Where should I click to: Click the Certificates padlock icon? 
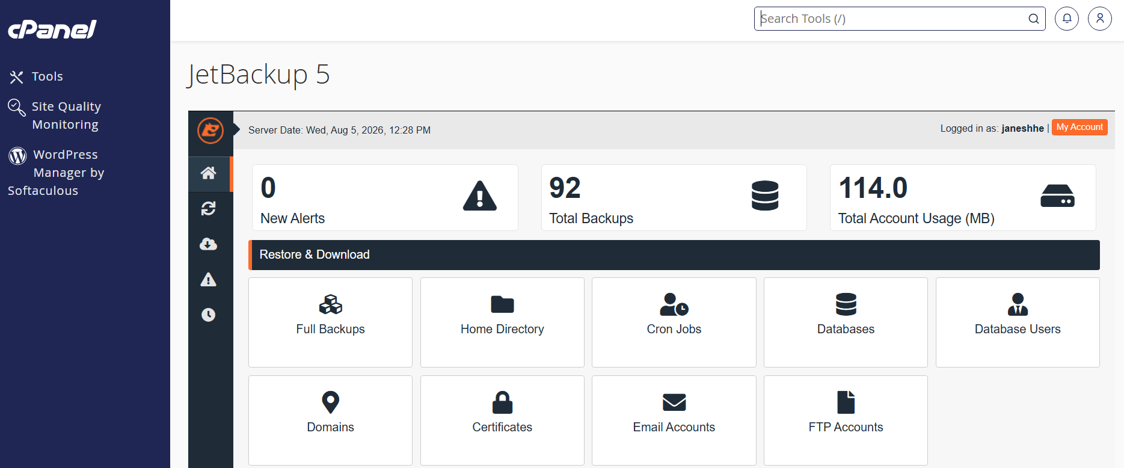[x=502, y=402]
